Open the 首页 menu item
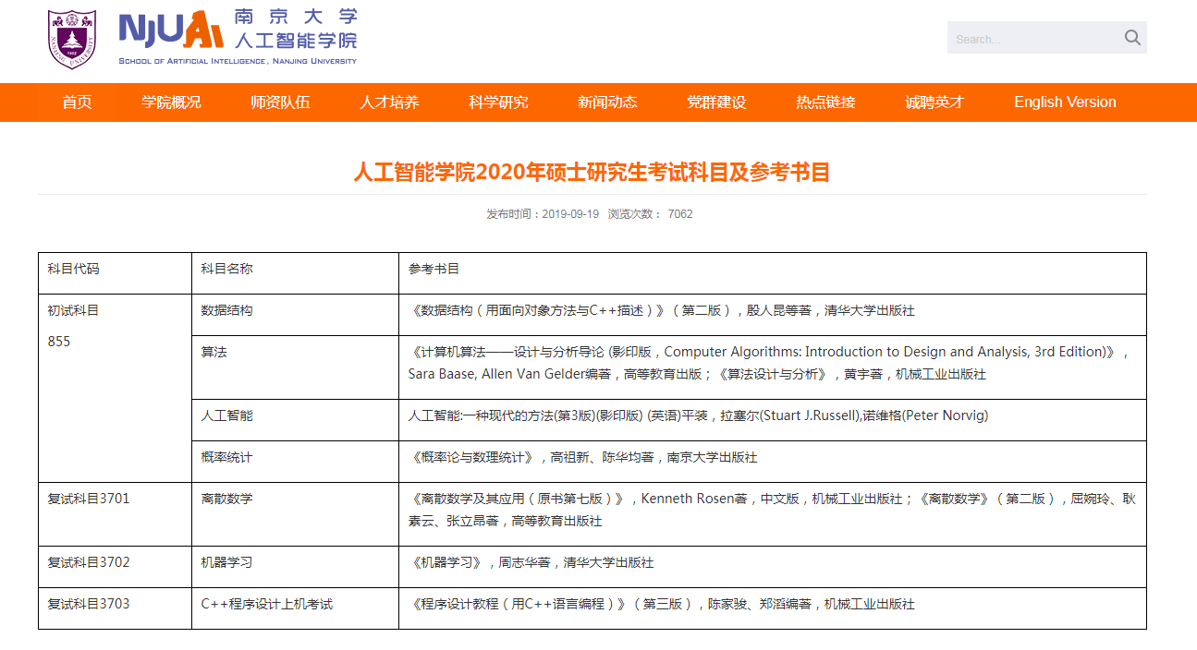 click(x=78, y=102)
